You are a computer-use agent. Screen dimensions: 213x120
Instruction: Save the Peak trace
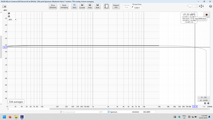coord(90,6)
